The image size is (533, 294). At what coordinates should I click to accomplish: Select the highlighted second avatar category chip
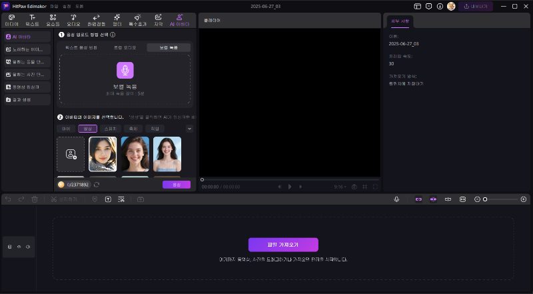coord(88,129)
